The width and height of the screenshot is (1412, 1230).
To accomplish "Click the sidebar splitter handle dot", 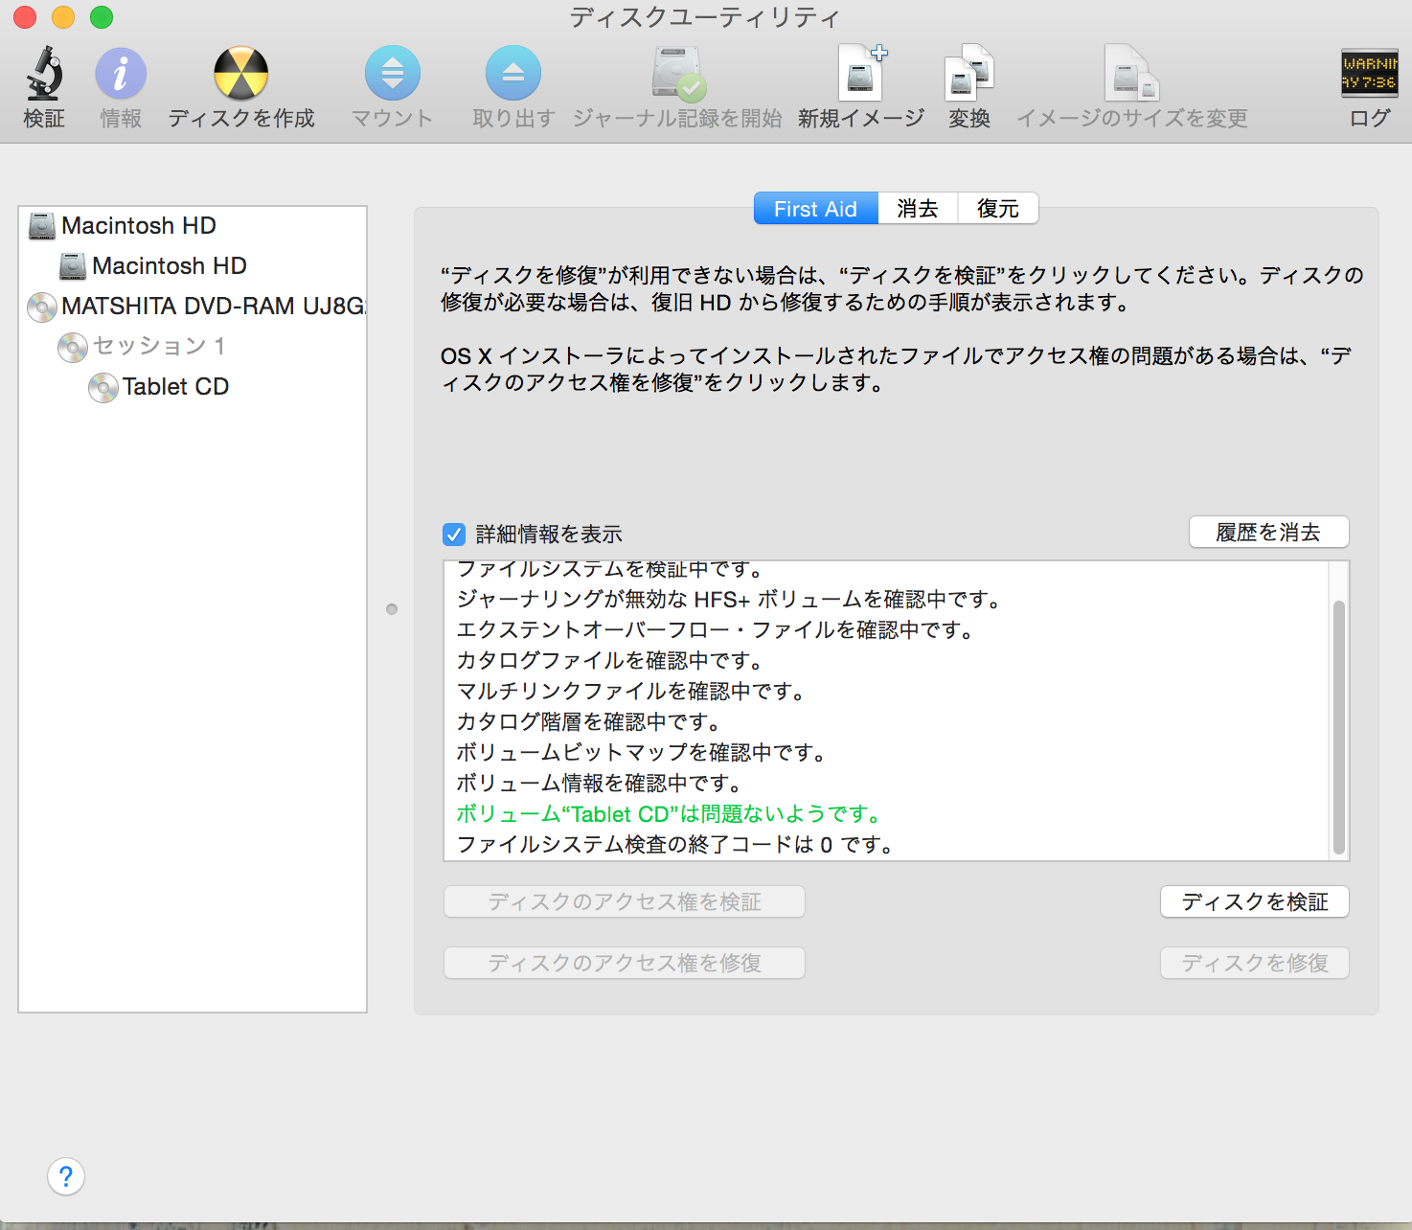I will [x=392, y=609].
